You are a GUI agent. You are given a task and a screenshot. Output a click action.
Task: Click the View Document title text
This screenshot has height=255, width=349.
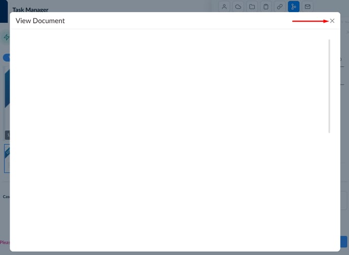[x=40, y=21]
